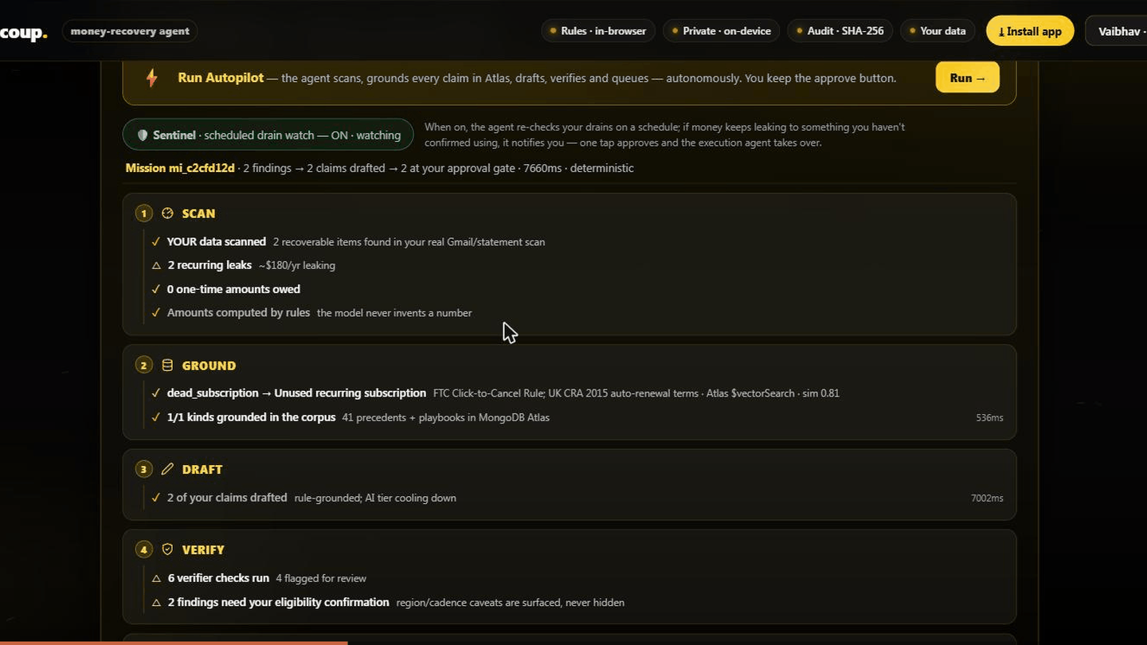Click the checkmark beside 1/1 kinds grounded

[x=156, y=416]
